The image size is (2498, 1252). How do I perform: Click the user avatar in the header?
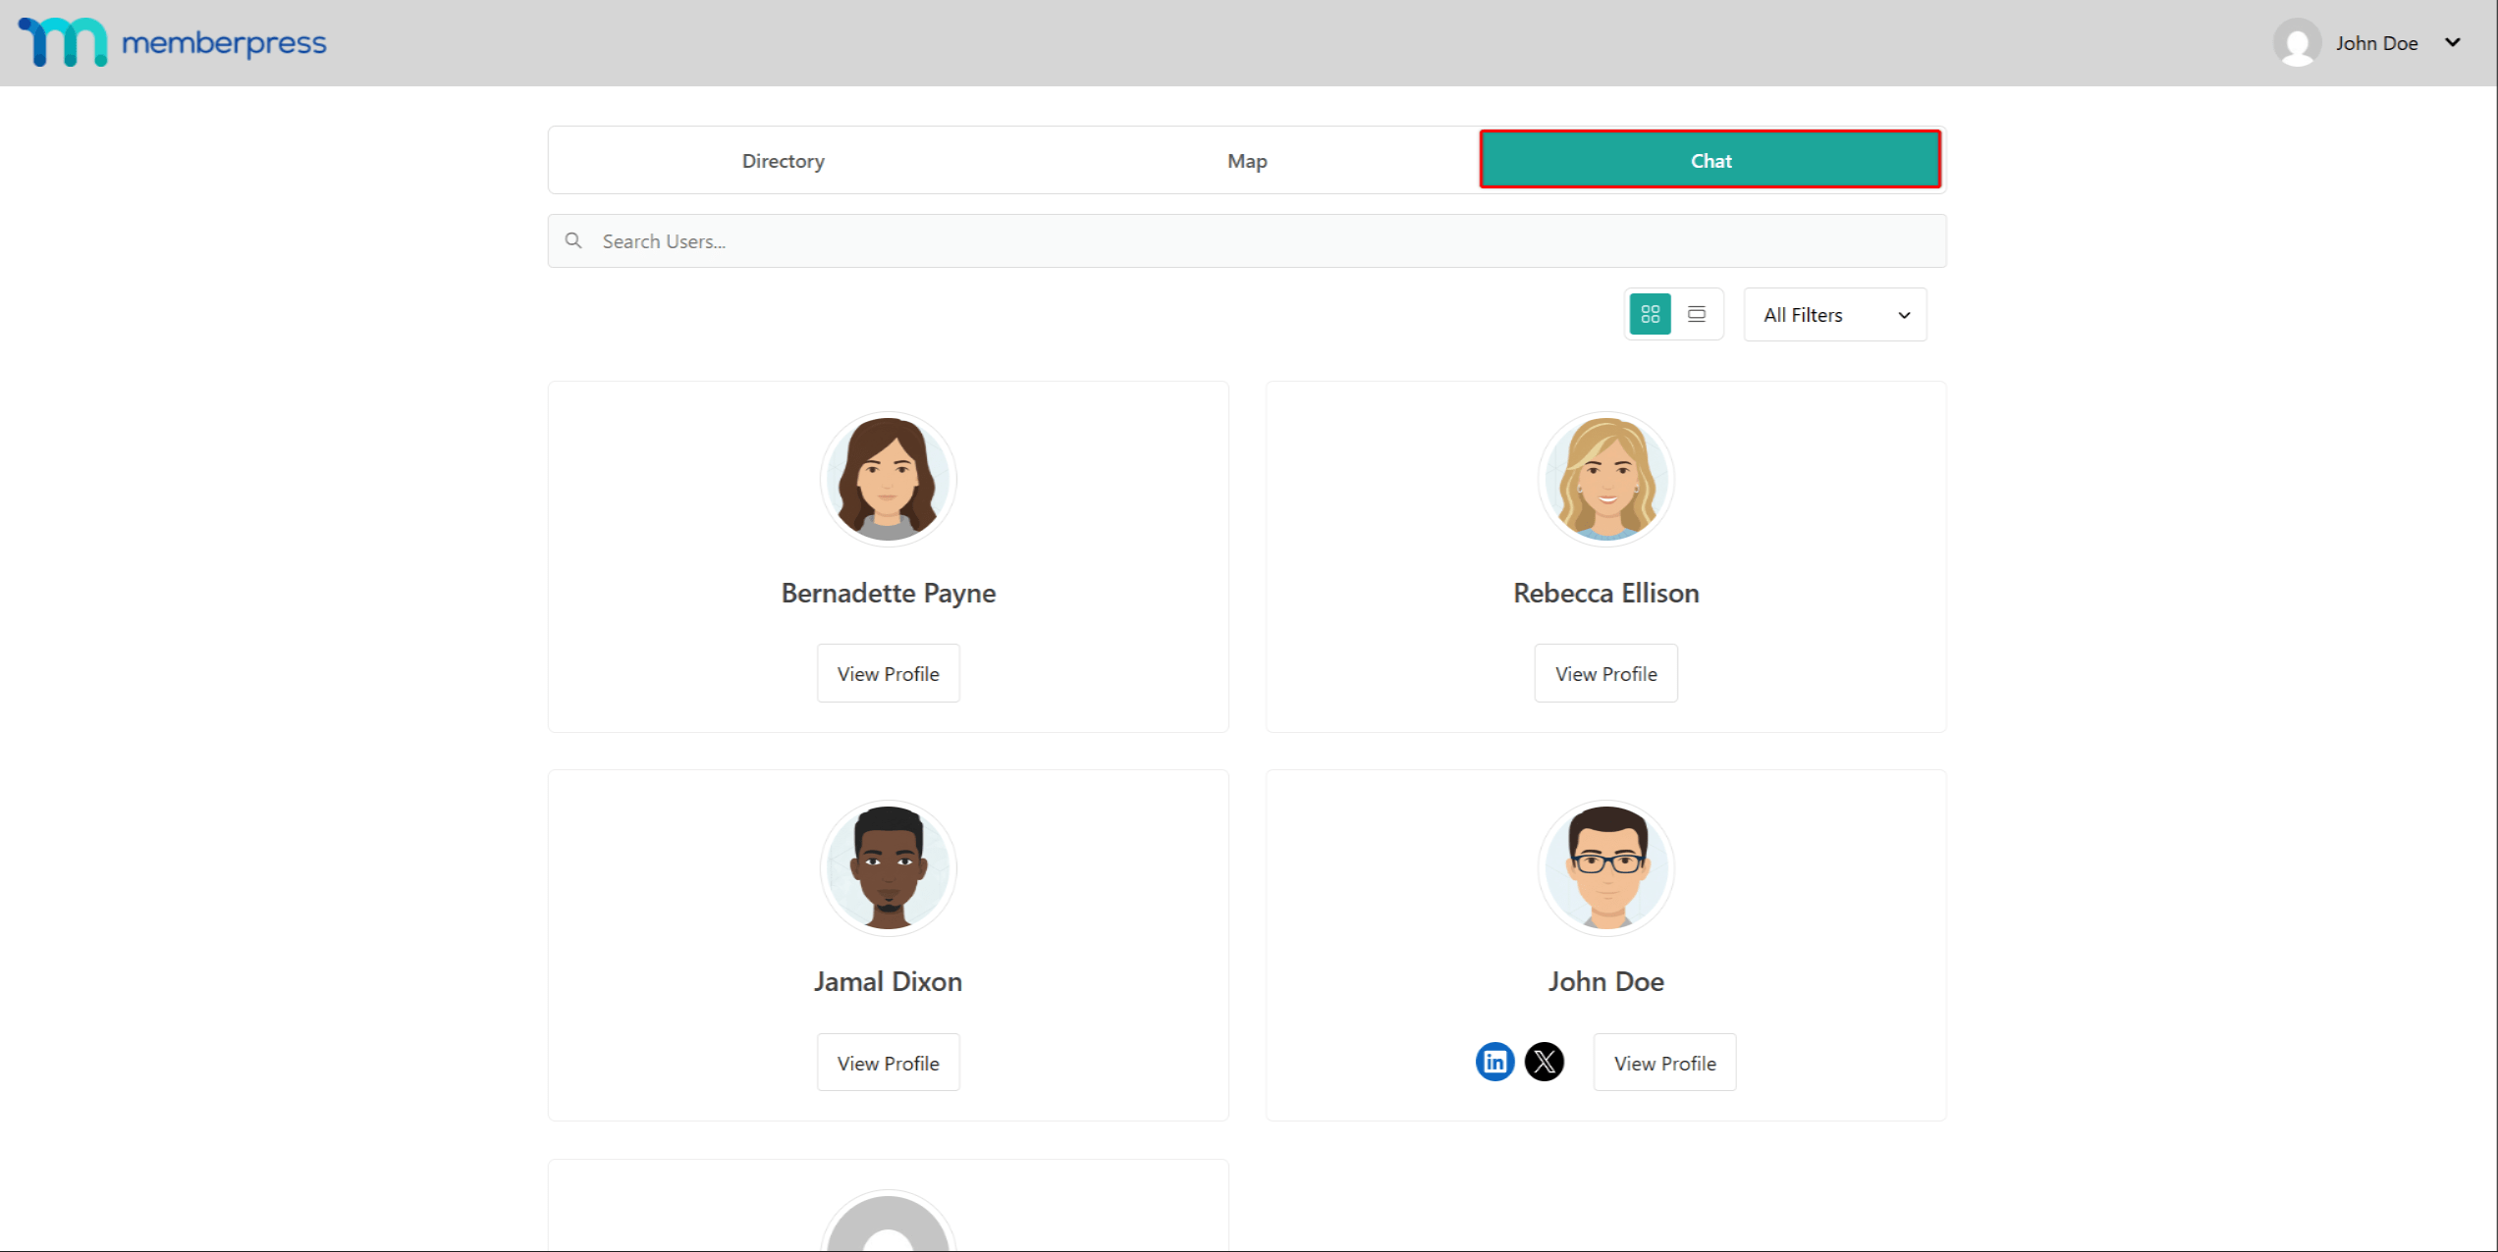click(x=2298, y=42)
